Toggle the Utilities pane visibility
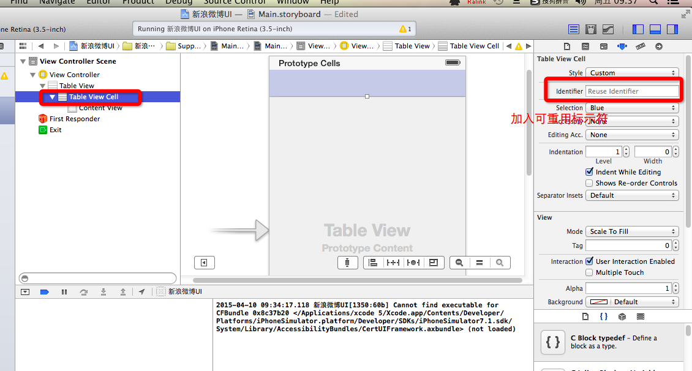 (672, 29)
